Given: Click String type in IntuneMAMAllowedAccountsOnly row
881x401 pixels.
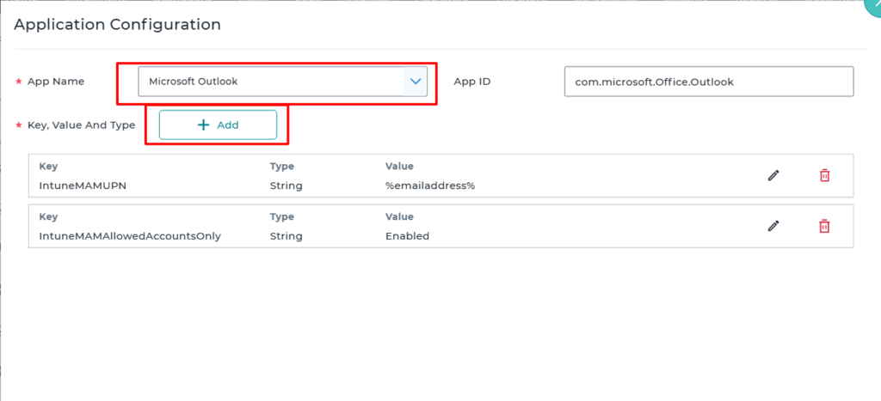Looking at the screenshot, I should point(286,236).
